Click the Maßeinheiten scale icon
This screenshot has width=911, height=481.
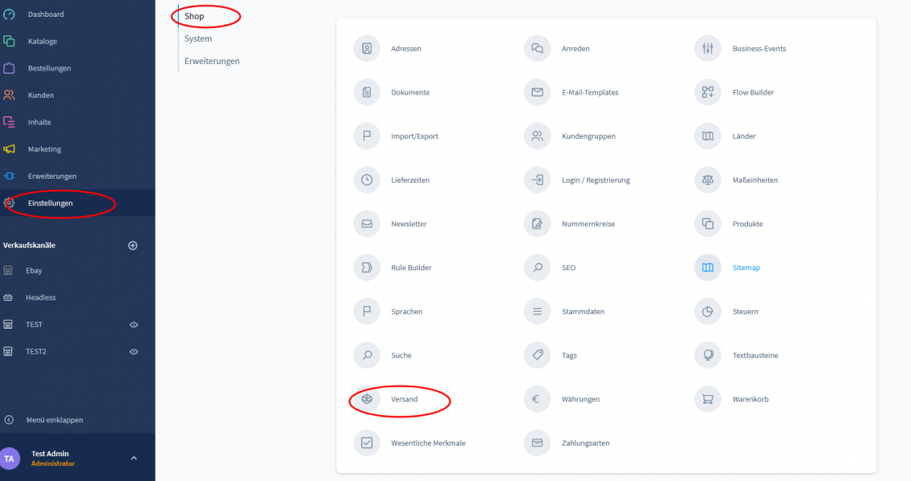[707, 180]
